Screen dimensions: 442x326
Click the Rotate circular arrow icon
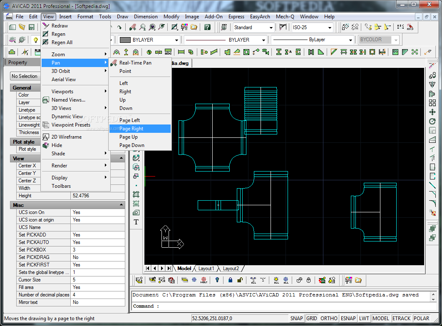[432, 121]
